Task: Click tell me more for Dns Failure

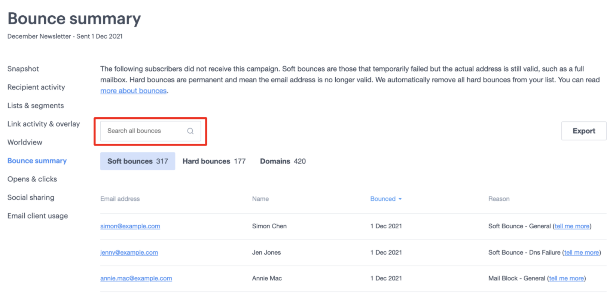Action: [581, 252]
